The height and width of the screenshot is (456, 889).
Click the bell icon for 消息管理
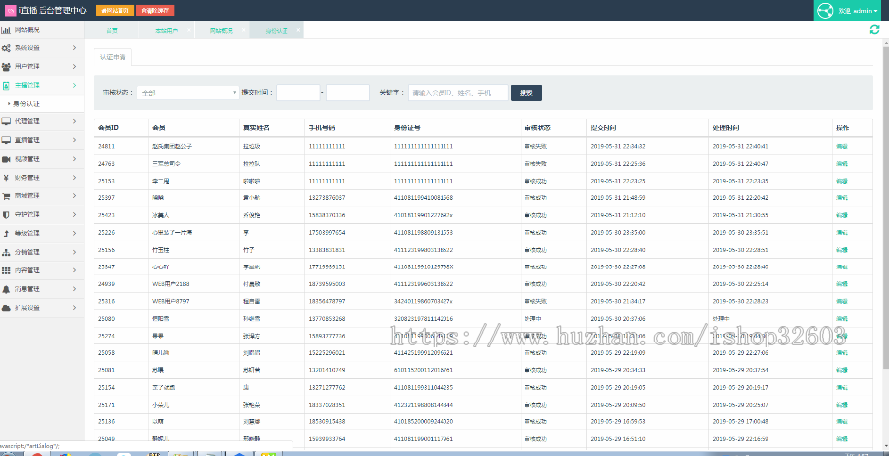tap(6, 288)
